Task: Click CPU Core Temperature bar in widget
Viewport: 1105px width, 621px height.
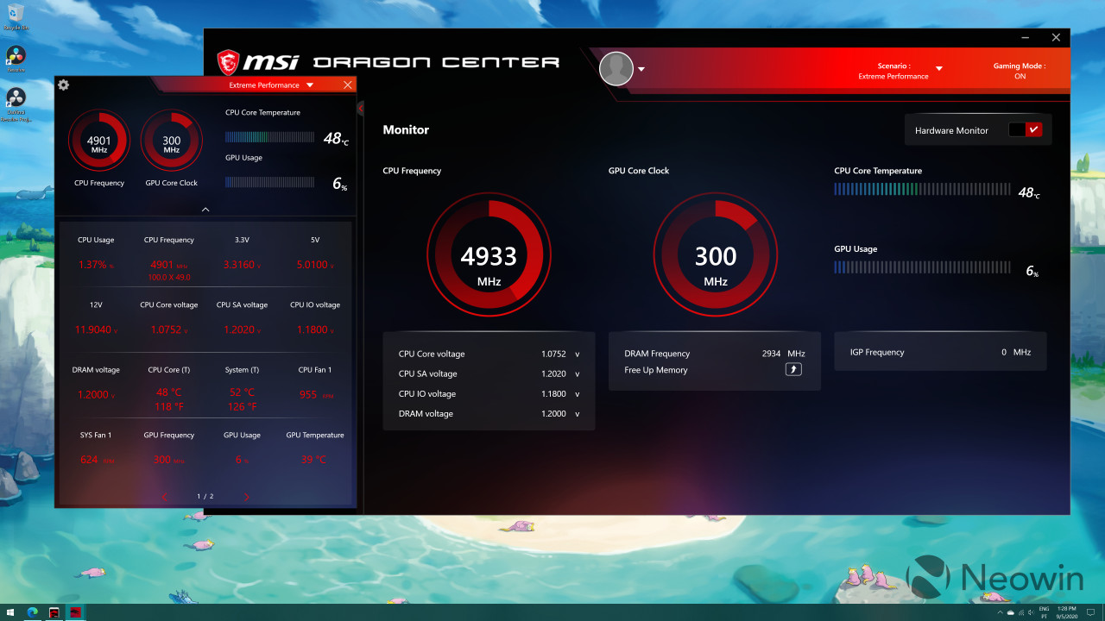Action: [x=270, y=137]
